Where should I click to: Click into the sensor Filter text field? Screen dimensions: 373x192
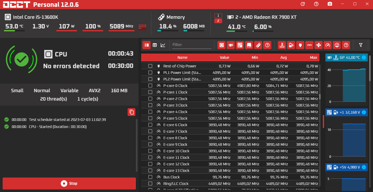click(192, 45)
